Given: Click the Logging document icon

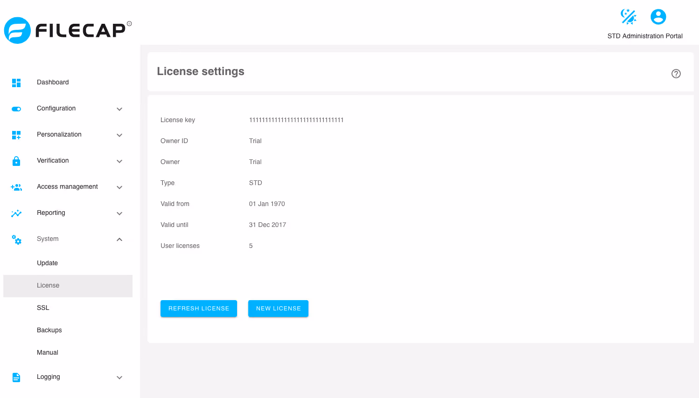Looking at the screenshot, I should pyautogui.click(x=16, y=377).
